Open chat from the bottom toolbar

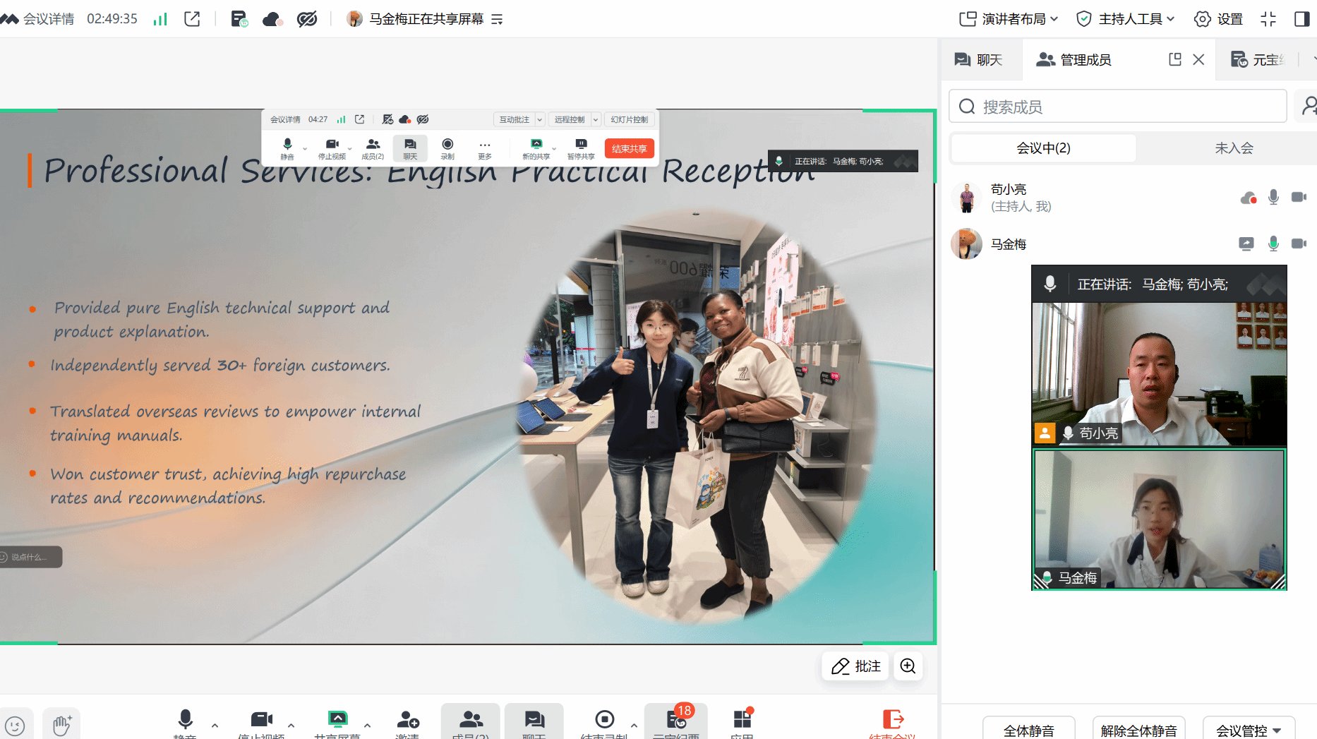534,721
